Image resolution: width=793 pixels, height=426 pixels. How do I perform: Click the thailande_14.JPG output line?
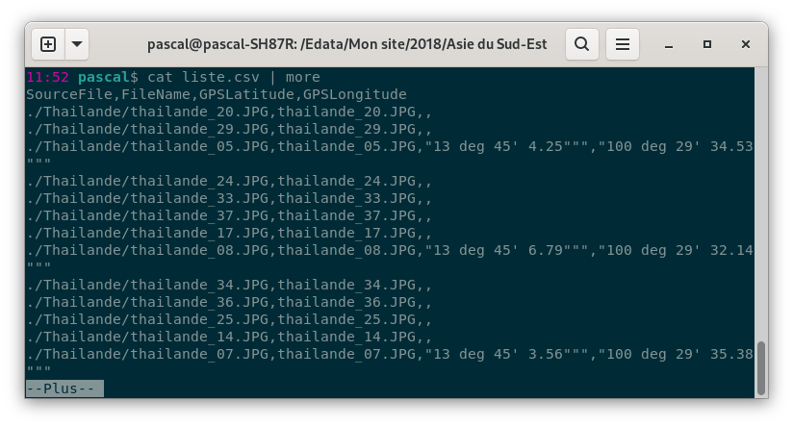229,337
